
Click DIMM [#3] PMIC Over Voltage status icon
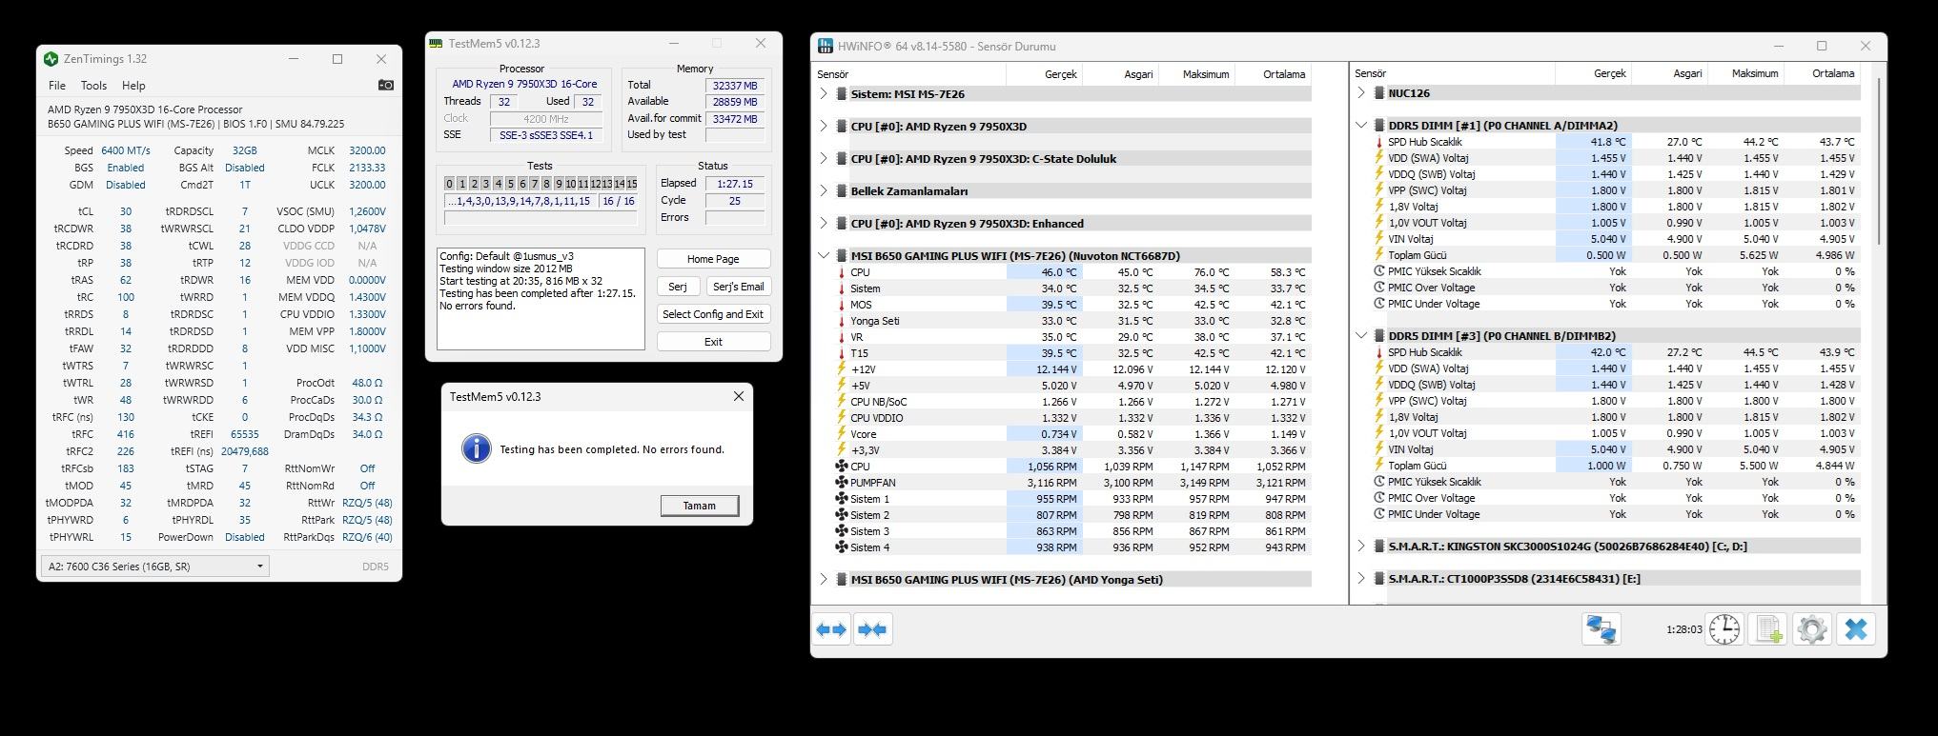click(1378, 498)
